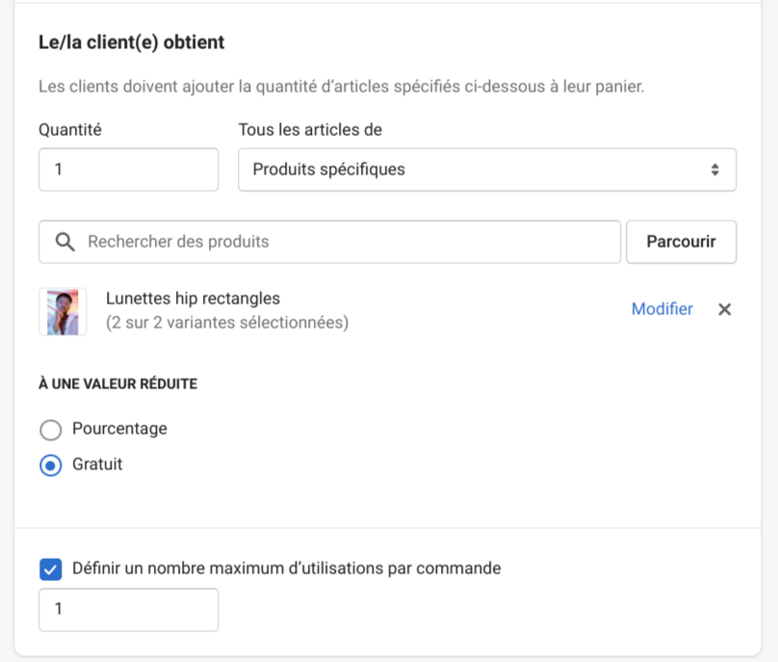This screenshot has height=662, width=778.
Task: Click the Définir un nombre maximum label text
Action: coord(286,569)
